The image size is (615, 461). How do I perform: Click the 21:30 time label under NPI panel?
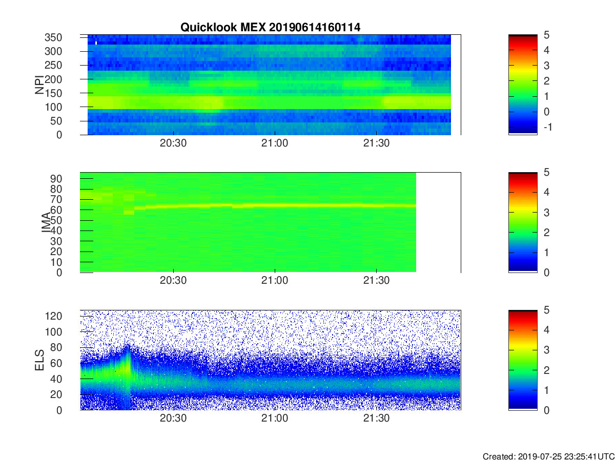[x=377, y=144]
